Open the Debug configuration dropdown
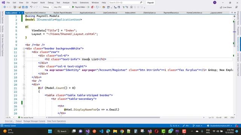Screen dimensions: 241x135 tap(47, 7)
